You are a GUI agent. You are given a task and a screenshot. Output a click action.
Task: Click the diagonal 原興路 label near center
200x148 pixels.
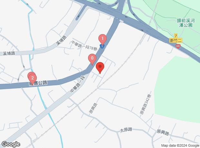tap(93, 108)
